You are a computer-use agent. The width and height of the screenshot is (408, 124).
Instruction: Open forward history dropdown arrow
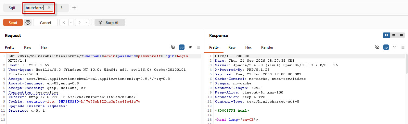86,22
